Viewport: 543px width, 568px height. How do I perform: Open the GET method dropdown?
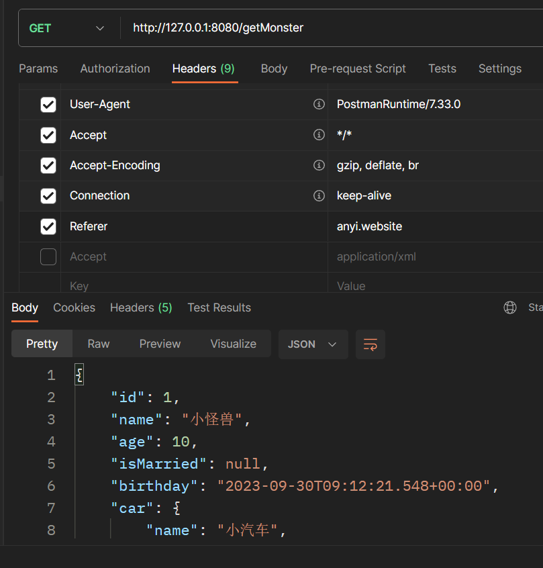coord(66,28)
